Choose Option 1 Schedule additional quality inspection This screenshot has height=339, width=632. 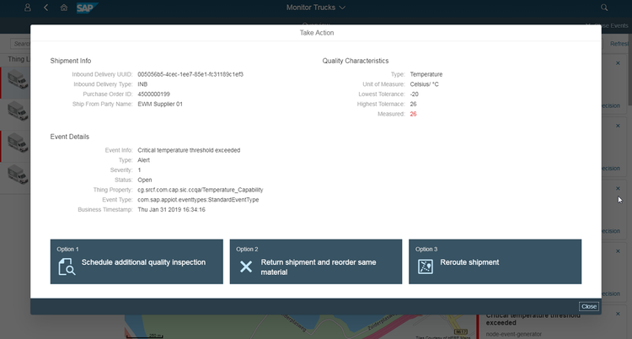point(137,261)
